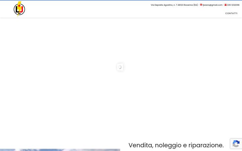This screenshot has width=242, height=151.
Task: Open the ljsasra@gmail.com email link
Action: (x=212, y=5)
